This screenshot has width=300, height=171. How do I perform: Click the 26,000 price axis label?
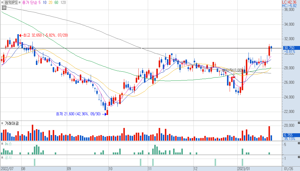pyautogui.click(x=289, y=83)
